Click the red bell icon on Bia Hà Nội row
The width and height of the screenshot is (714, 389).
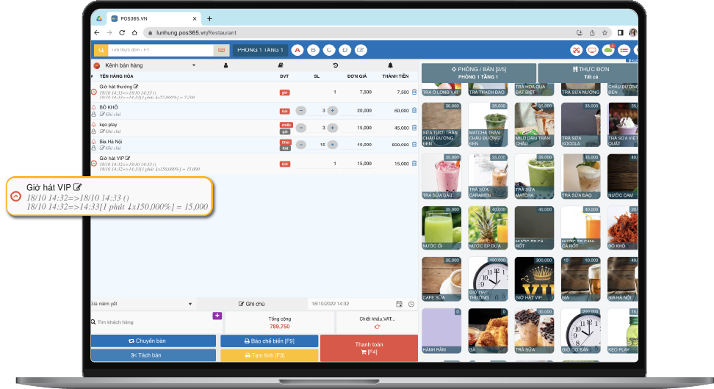click(94, 142)
